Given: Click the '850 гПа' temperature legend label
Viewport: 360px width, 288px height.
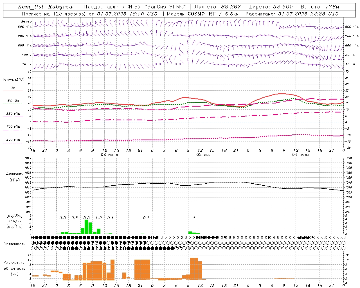Looking at the screenshot, I should (x=13, y=114).
